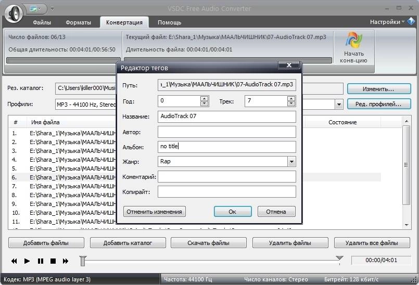
Task: Close the Редактор тегов dialog
Action: [289, 65]
